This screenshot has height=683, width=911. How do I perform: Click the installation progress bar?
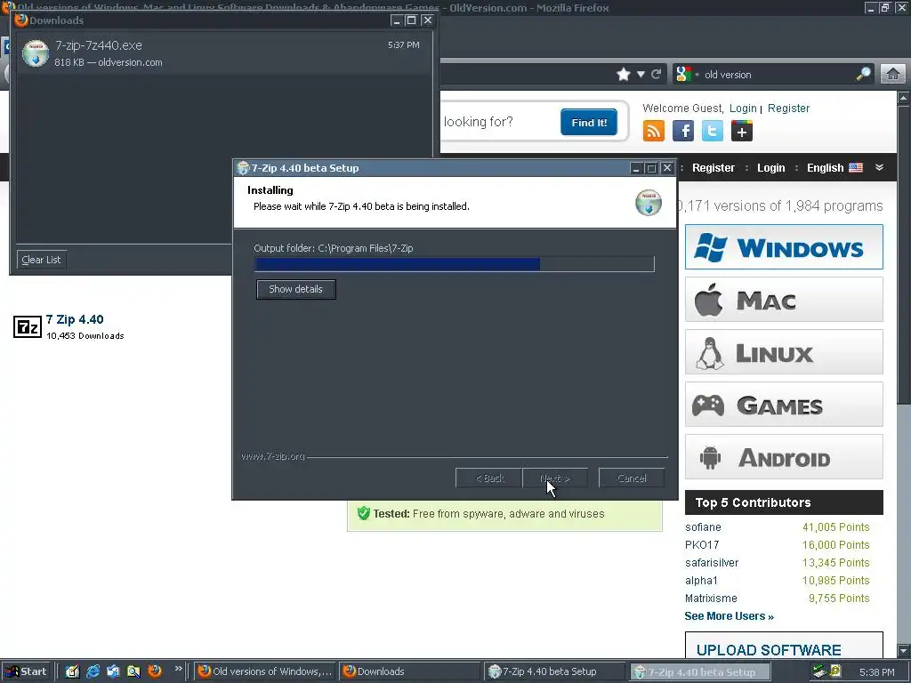coord(455,264)
